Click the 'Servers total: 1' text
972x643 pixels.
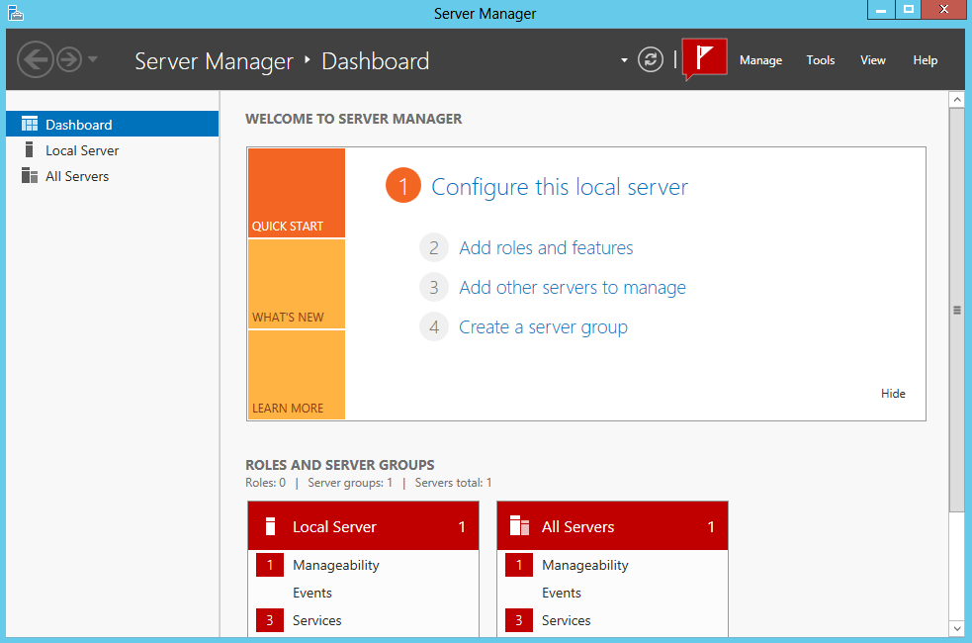[453, 483]
